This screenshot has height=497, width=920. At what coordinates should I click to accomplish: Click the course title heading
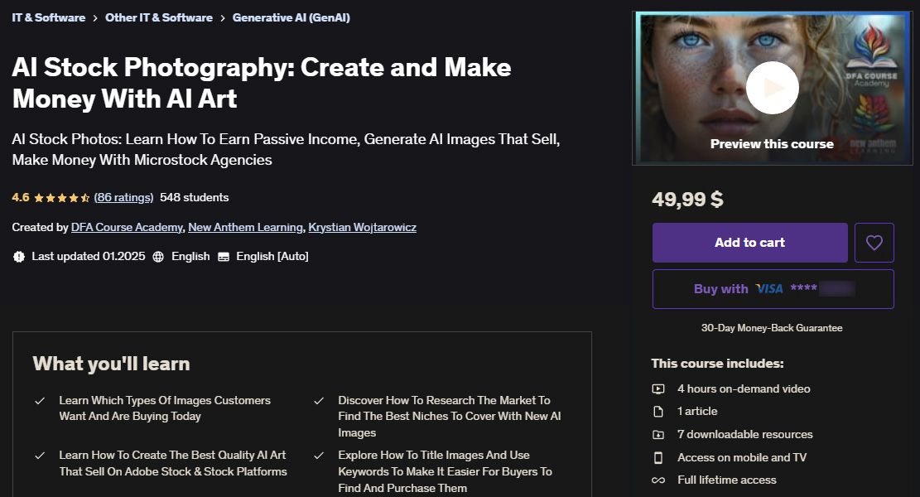(x=262, y=83)
